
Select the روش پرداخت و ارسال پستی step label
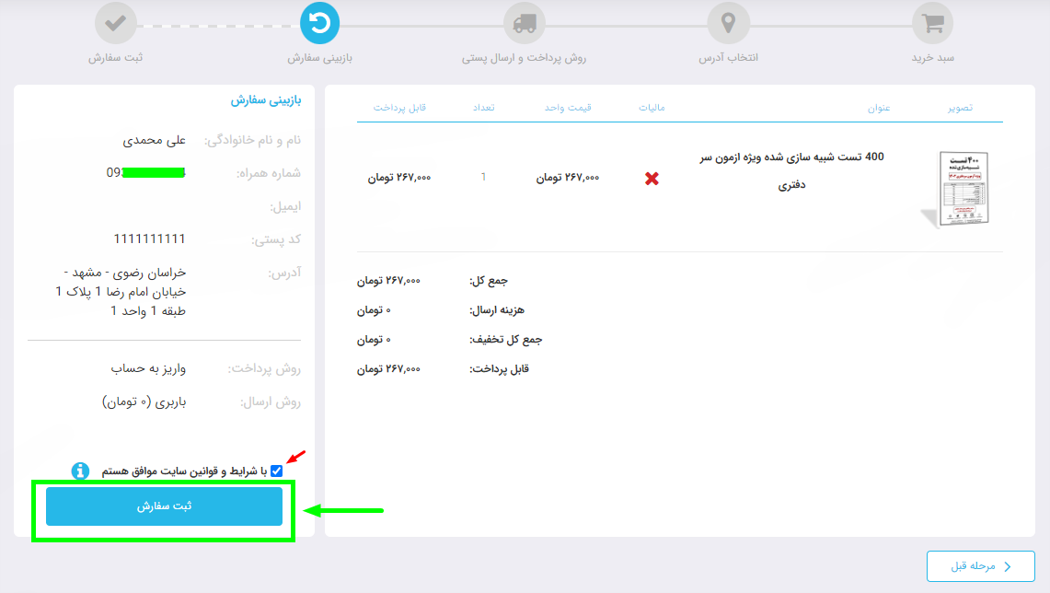pos(525,57)
